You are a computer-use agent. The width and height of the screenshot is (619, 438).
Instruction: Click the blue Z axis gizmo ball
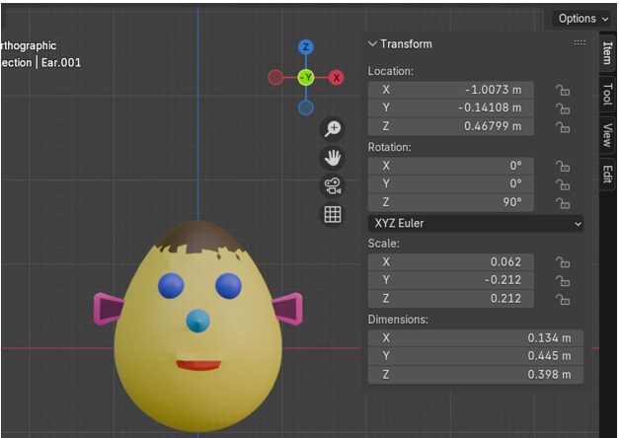[x=306, y=47]
